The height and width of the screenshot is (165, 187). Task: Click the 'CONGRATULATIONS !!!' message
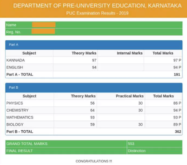94,161
